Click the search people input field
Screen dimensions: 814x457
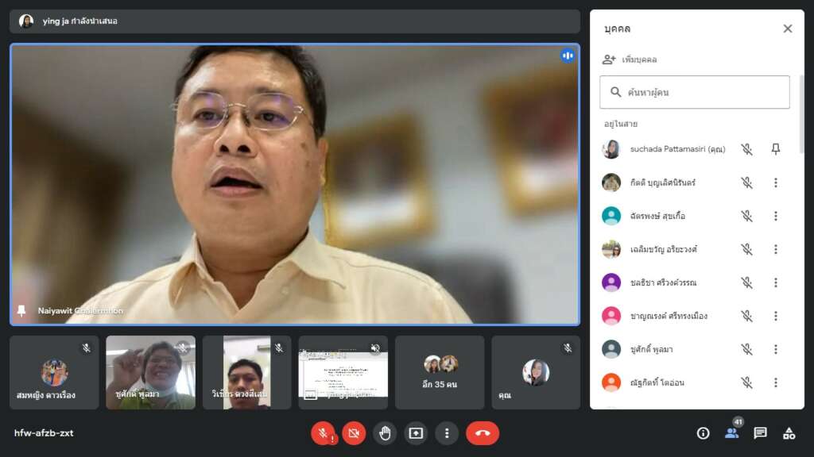[695, 92]
